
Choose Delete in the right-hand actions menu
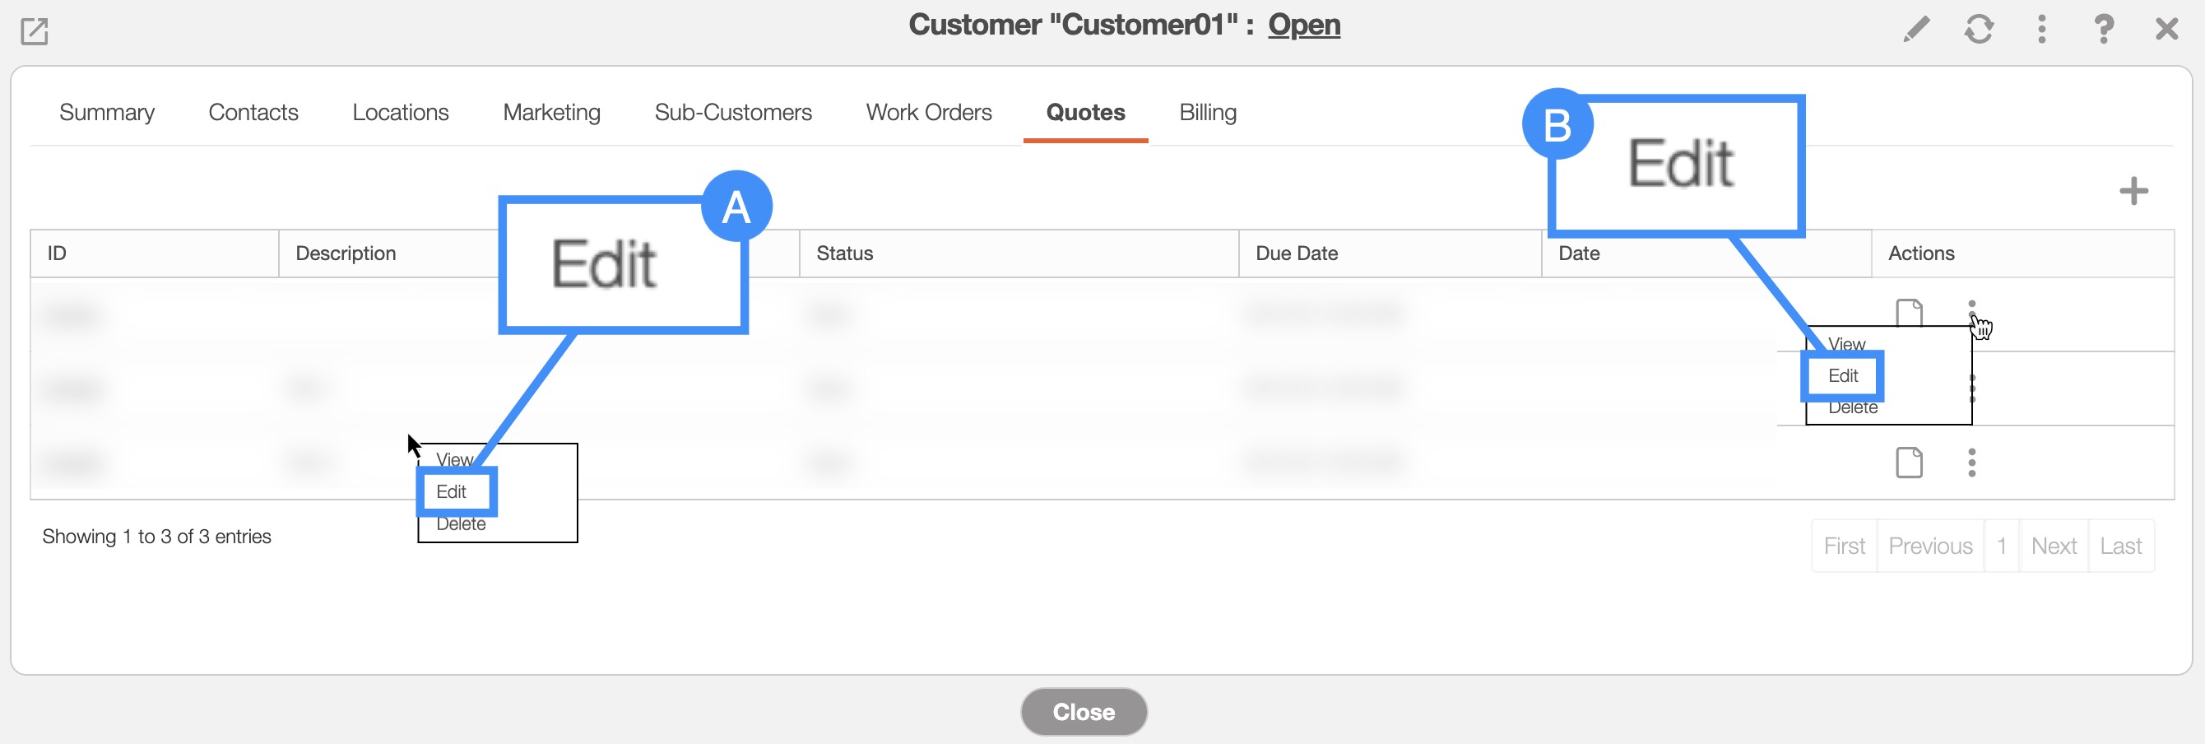pos(1853,409)
